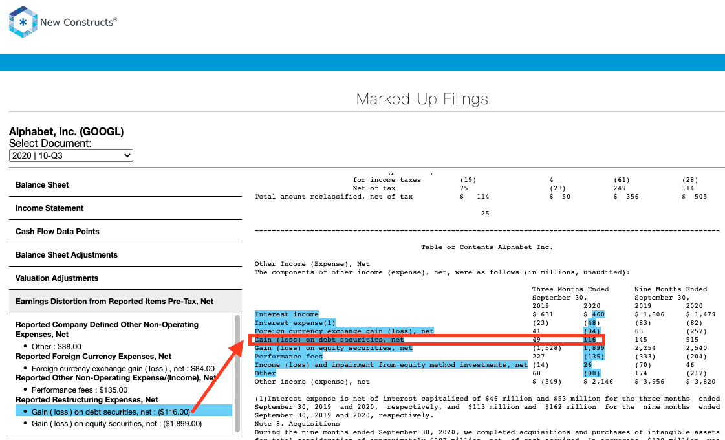Collapse Earnings Distortion from Reported Items section
This screenshot has height=440, width=725.
(125, 301)
